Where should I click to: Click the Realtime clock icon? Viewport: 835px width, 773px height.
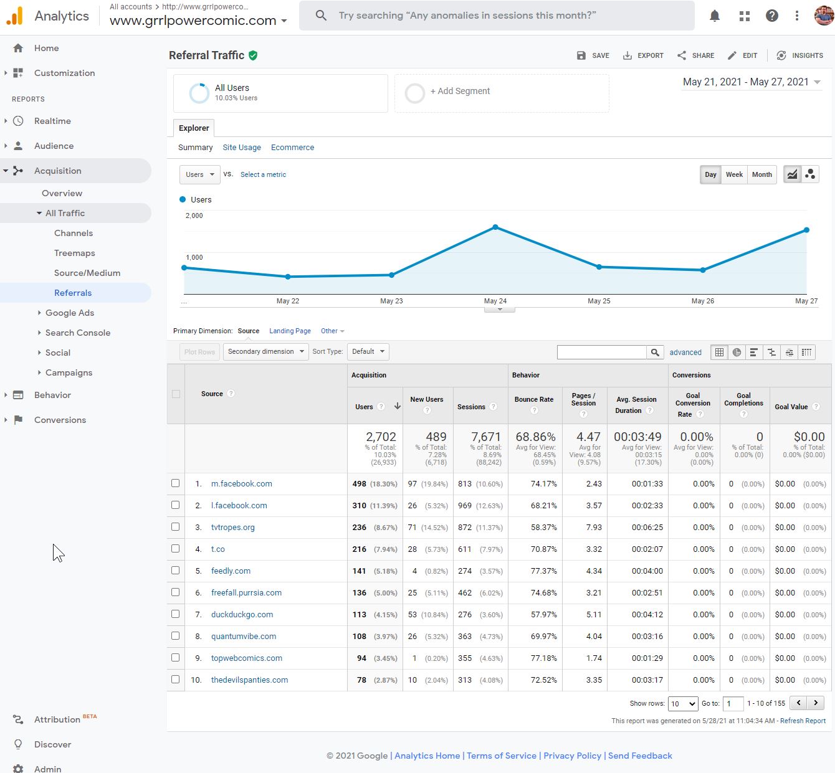(x=18, y=121)
